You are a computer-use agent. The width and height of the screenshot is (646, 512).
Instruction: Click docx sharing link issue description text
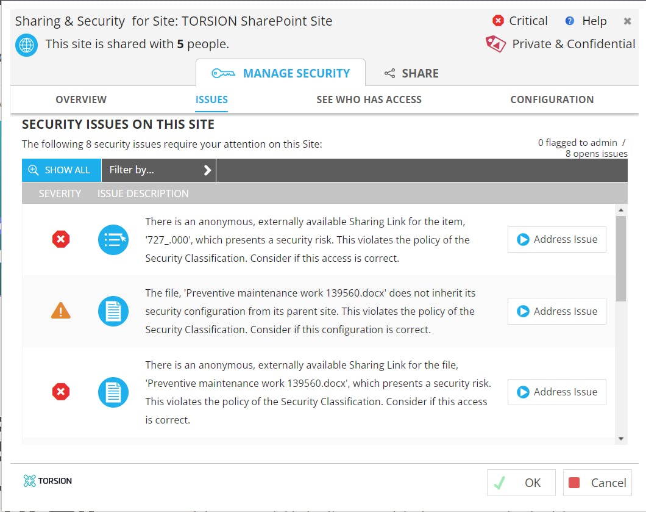(318, 392)
